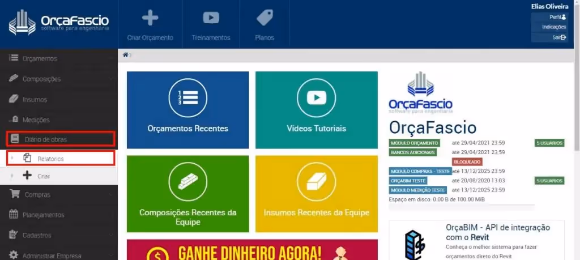This screenshot has height=260, width=580.
Task: Click the numbered list icon in Orçamentos Recentes
Action: (188, 97)
